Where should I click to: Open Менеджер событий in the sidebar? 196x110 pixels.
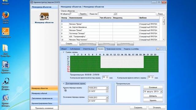point(44,93)
